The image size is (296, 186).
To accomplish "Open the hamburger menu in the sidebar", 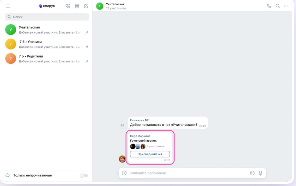I will click(8, 6).
